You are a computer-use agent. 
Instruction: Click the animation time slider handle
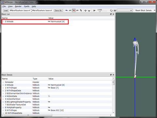pyautogui.click(x=100, y=11)
